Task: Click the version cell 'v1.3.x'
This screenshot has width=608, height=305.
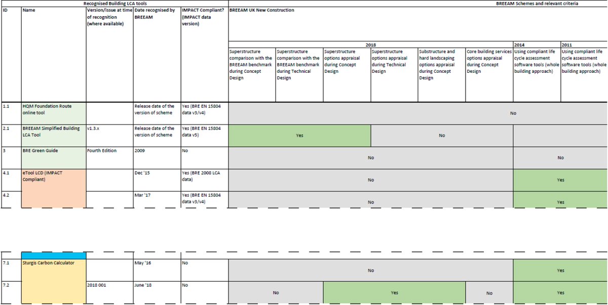Action: tap(109, 136)
